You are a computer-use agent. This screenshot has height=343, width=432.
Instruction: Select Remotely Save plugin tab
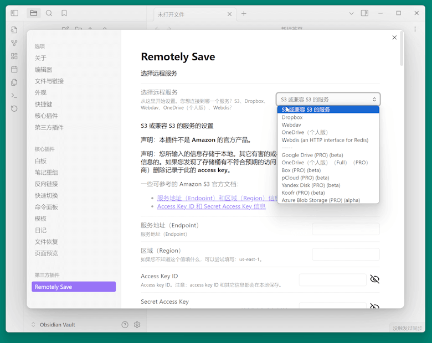(74, 287)
